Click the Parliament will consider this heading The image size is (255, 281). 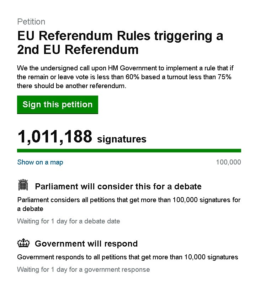pyautogui.click(x=118, y=187)
